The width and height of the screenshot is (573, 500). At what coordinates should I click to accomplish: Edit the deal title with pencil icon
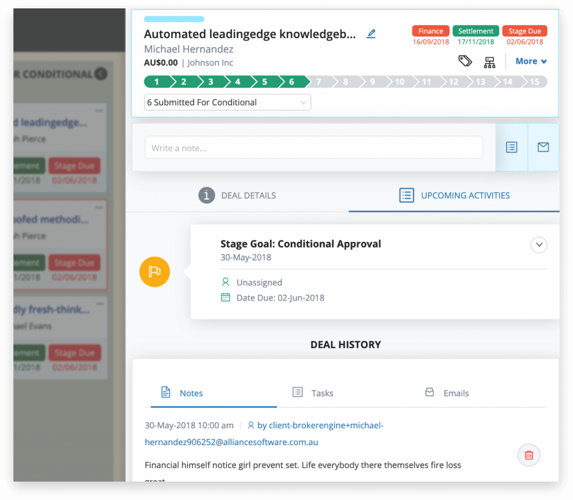click(371, 34)
